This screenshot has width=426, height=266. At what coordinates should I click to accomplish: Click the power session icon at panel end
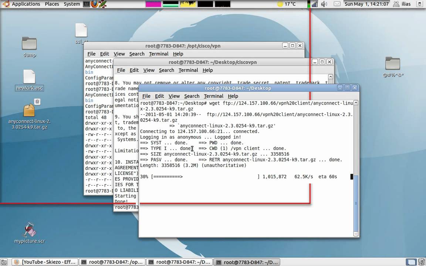pos(420,4)
